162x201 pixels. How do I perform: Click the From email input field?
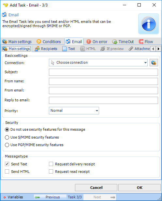pos(103,91)
